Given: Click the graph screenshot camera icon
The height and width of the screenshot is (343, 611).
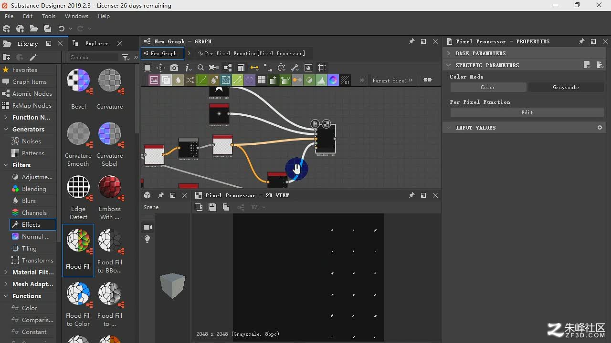Looking at the screenshot, I should click(x=174, y=68).
